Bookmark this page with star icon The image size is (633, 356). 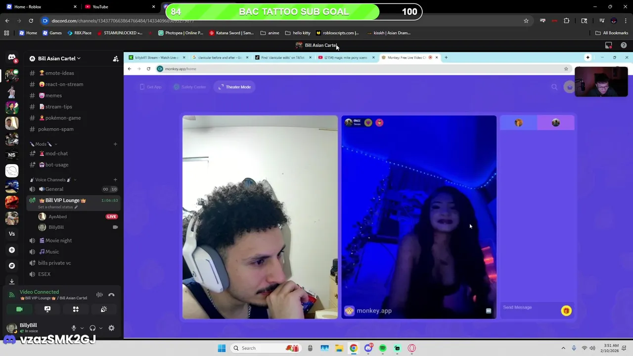(x=526, y=21)
